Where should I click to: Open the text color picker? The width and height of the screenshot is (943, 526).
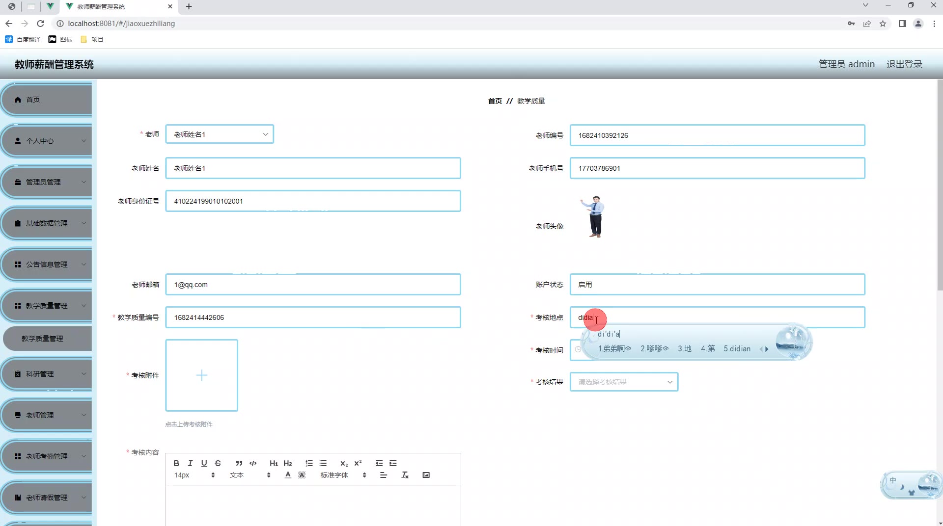click(288, 475)
